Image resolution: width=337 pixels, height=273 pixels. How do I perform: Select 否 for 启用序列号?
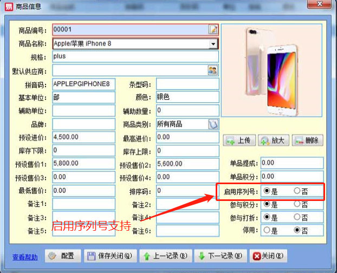pos(297,191)
